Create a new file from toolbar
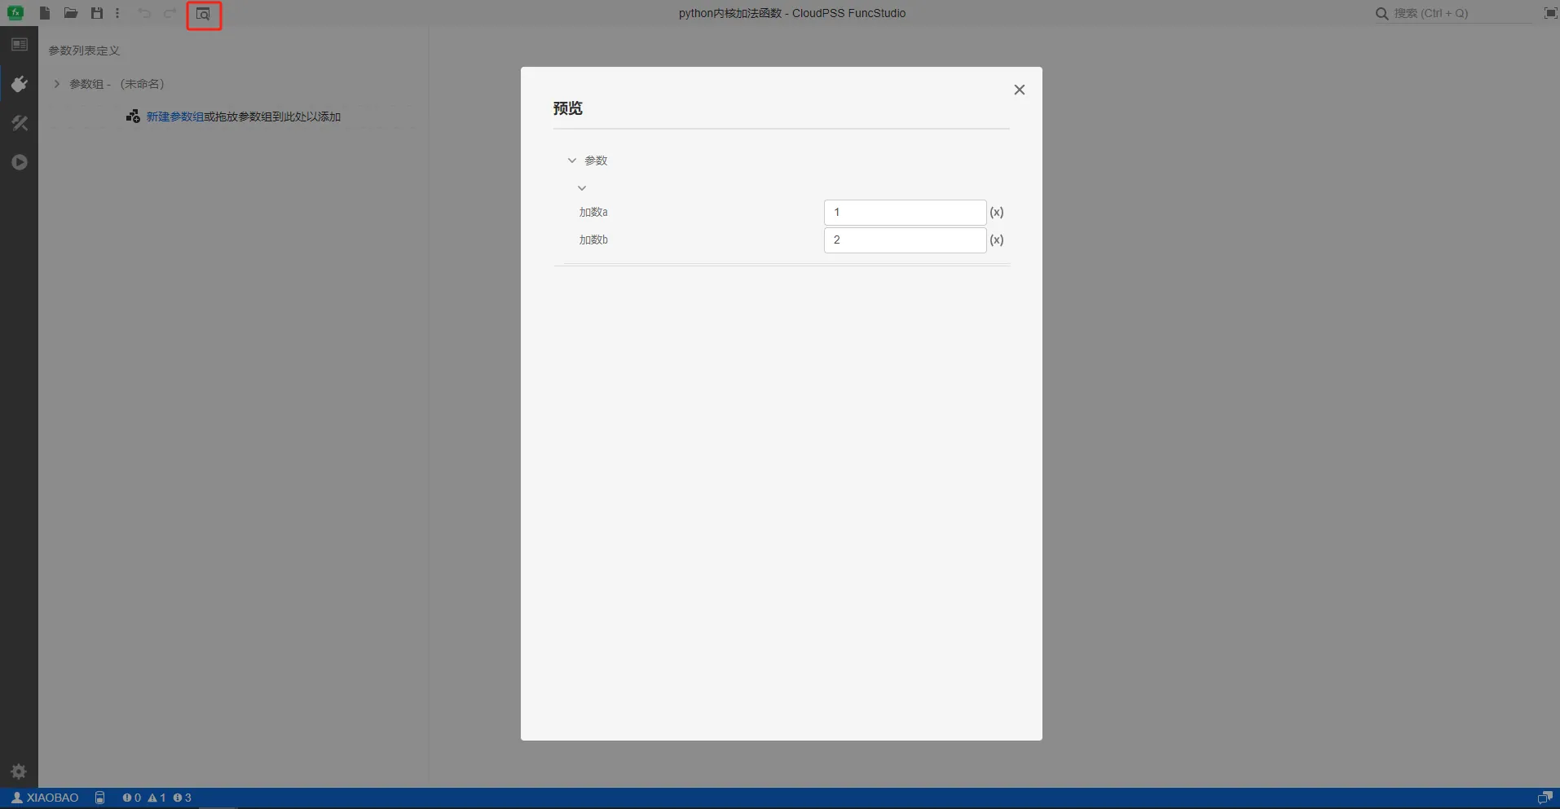 [45, 13]
